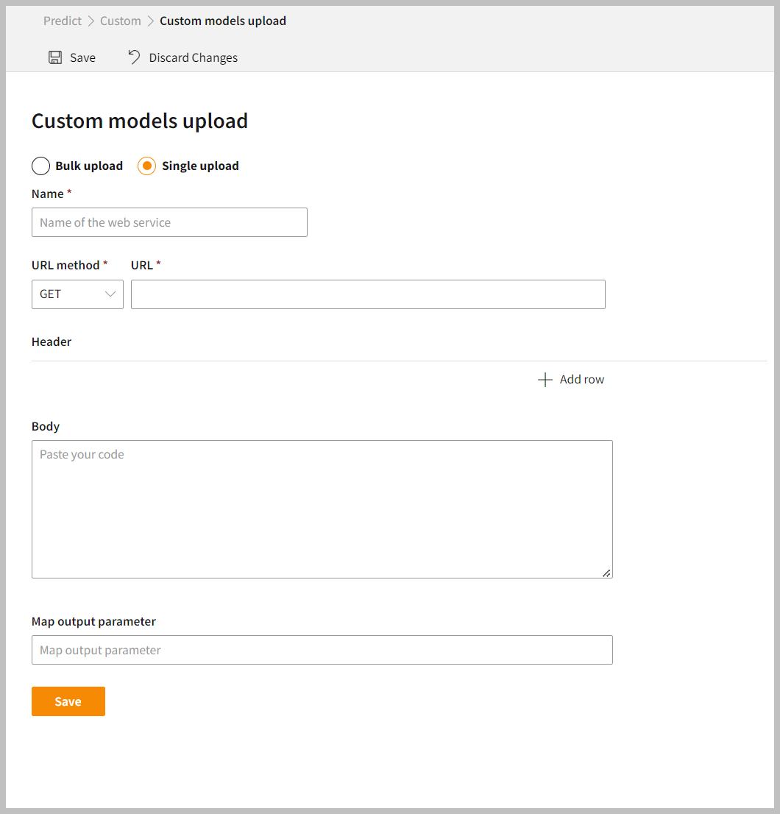Click the floppy disk save icon in toolbar

(x=55, y=57)
